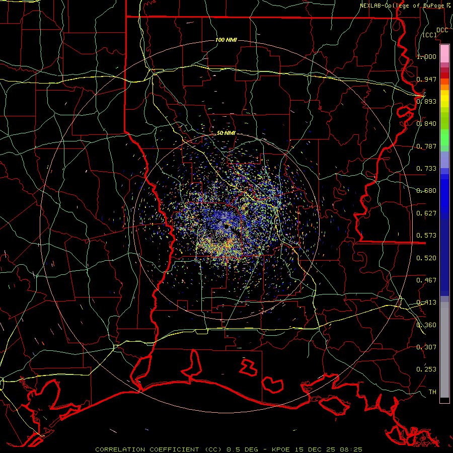Click the 100 NMI range ring label
Viewport: 453px width, 453px height.
[x=226, y=40]
